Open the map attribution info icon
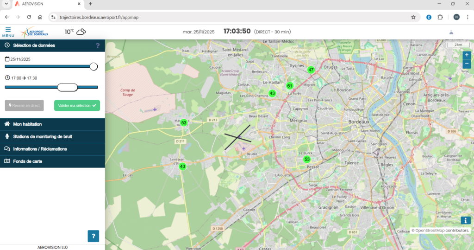The width and height of the screenshot is (474, 250). click(x=465, y=221)
